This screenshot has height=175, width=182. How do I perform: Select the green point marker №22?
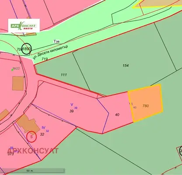12,70
